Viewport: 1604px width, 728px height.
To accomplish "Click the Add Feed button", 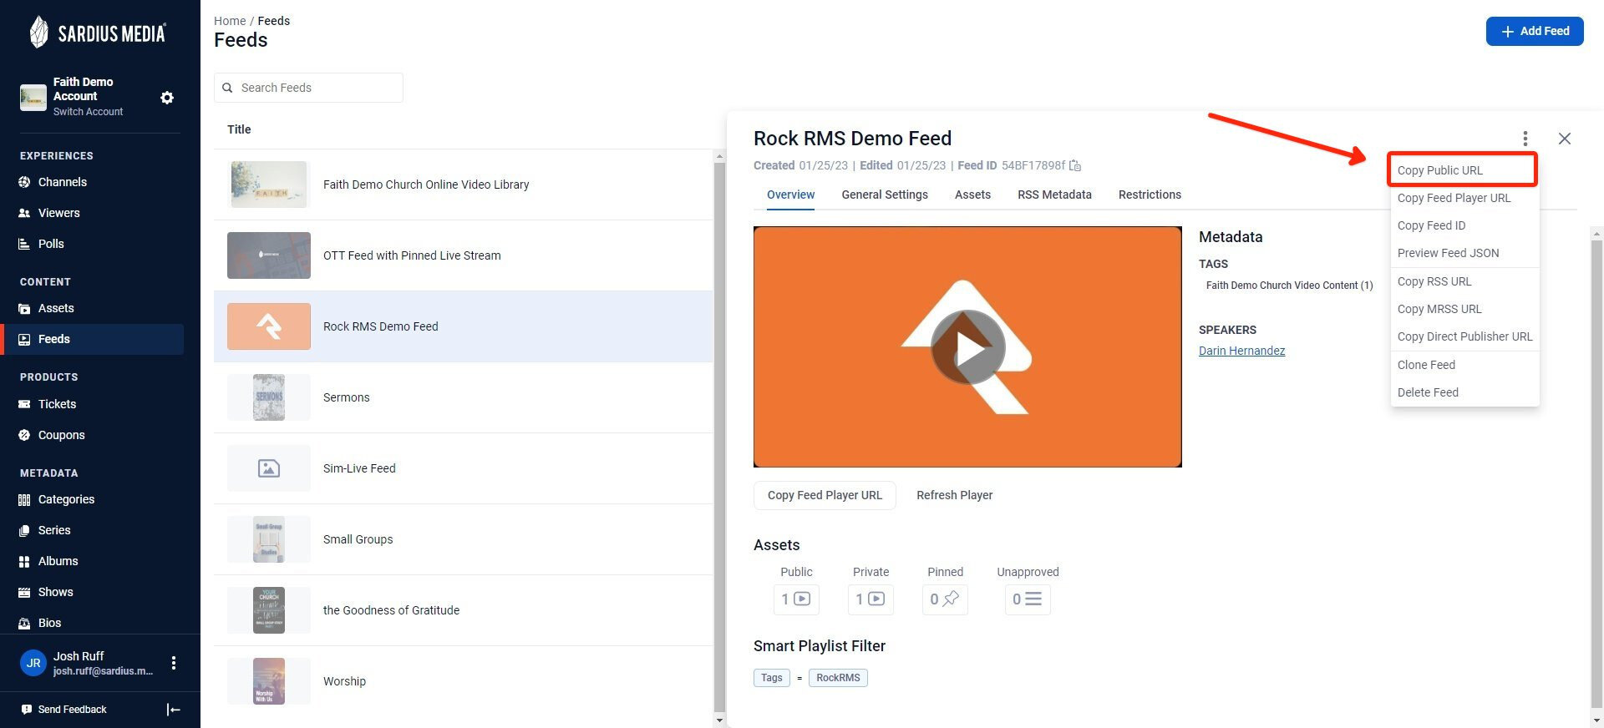I will coord(1535,31).
